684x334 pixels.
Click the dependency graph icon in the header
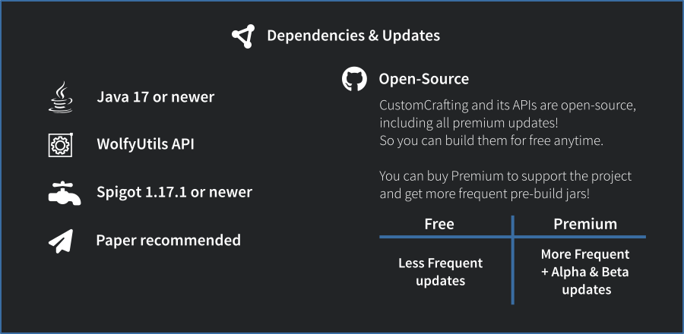click(242, 36)
